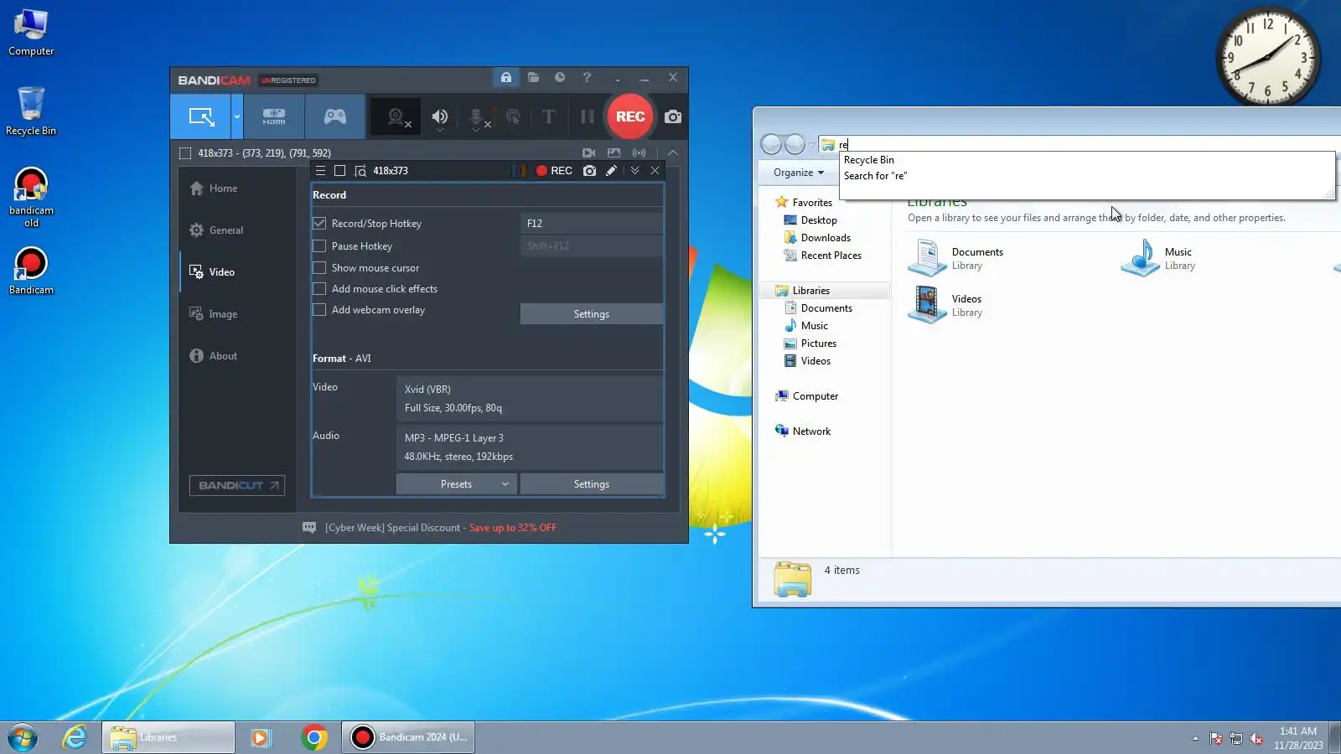Screen dimensions: 1341x754
Task: Select Pictures library in Explorer sidebar
Action: (818, 343)
